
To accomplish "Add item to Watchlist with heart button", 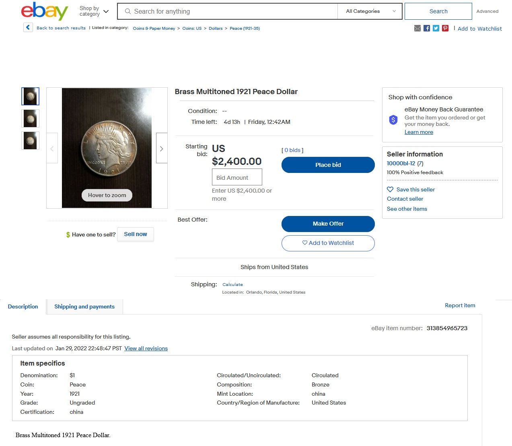I will 328,243.
